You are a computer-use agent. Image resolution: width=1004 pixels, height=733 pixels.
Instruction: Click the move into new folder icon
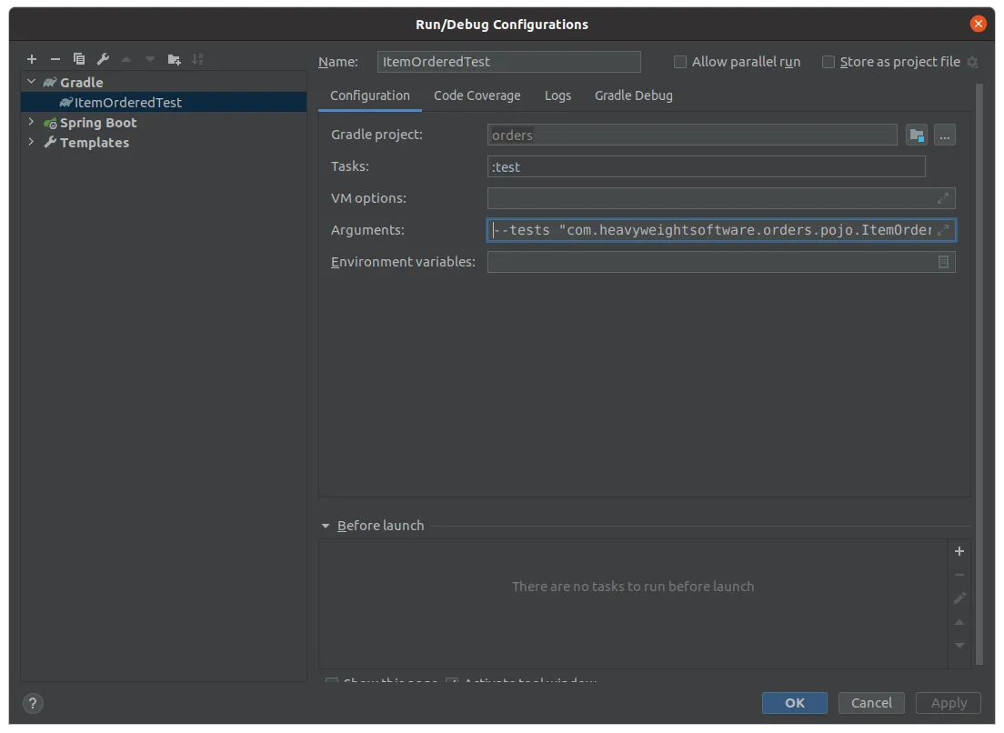174,59
